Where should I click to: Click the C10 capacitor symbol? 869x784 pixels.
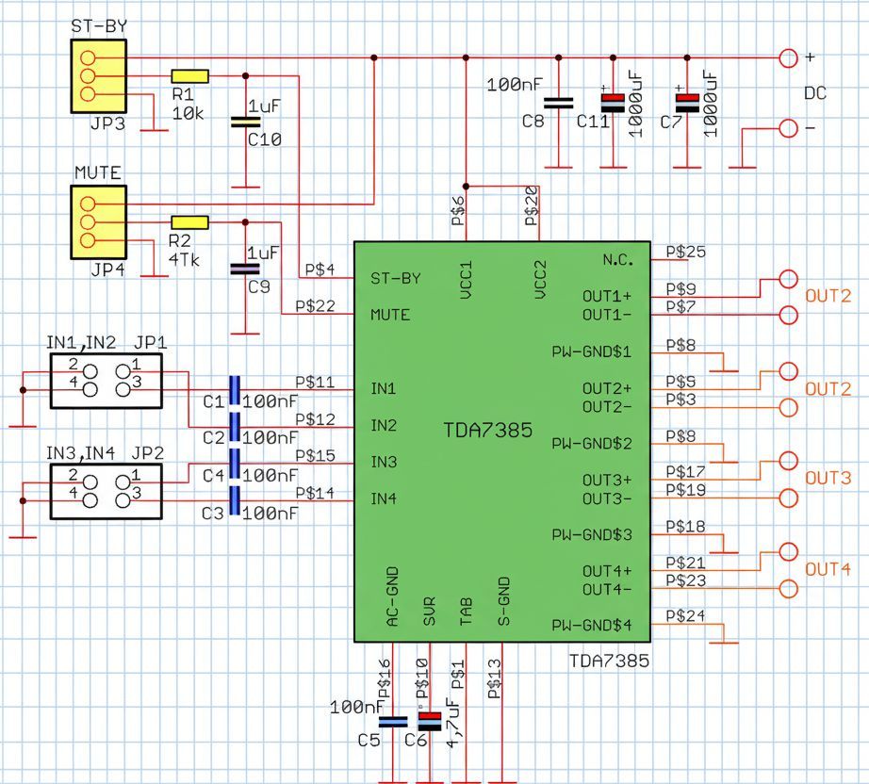pos(245,122)
